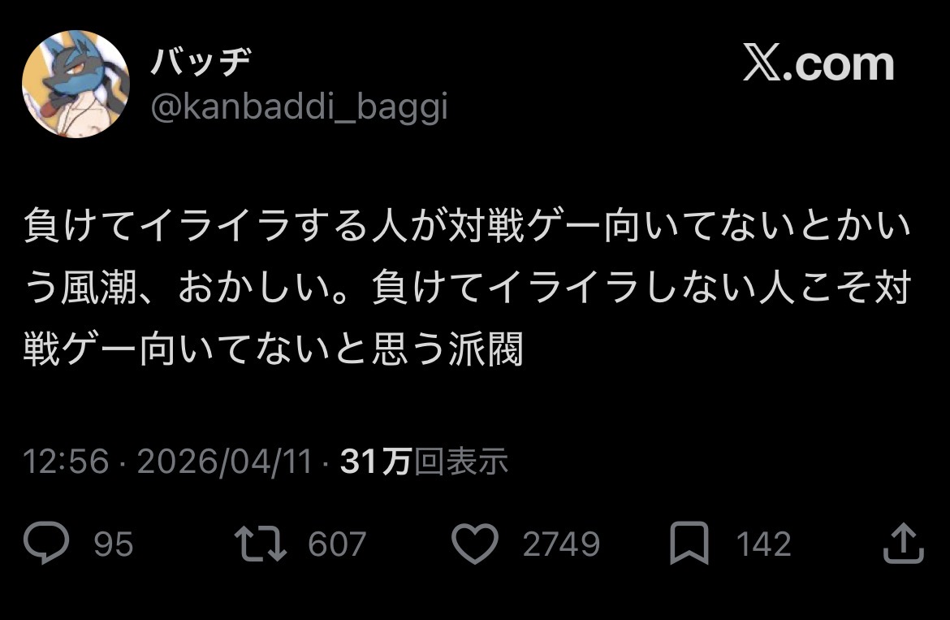Viewport: 950px width, 620px height.
Task: Click the middle tweet line containing 風潮
Action: (x=467, y=287)
